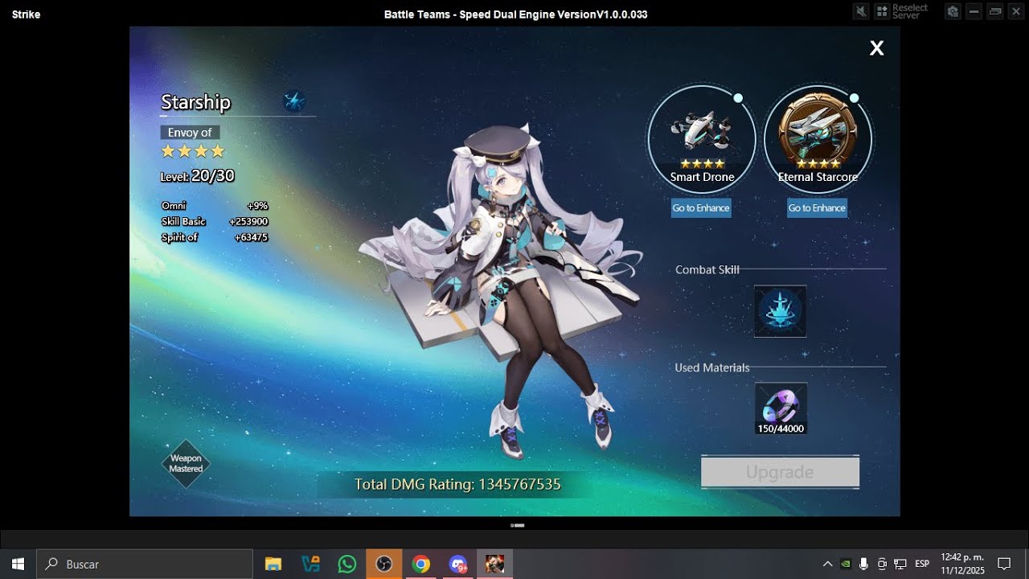This screenshot has height=579, width=1029.
Task: Open the clock showing 12:42 p. m.
Action: [962, 564]
